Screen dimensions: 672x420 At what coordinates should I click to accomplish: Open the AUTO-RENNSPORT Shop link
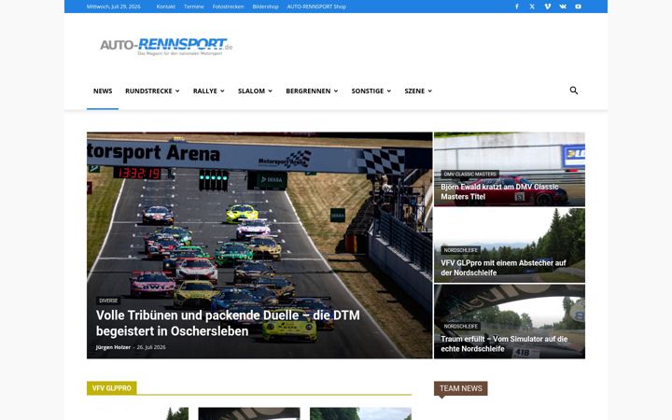(316, 7)
